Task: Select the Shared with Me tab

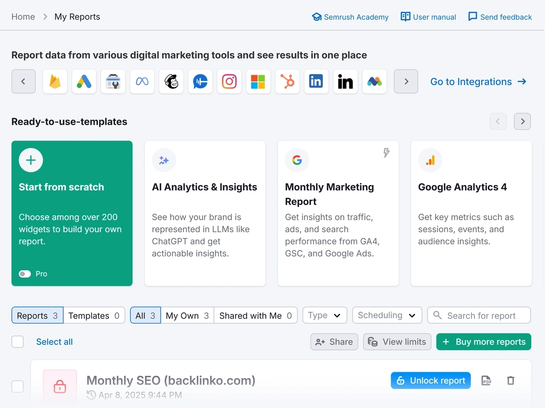Action: [x=256, y=315]
